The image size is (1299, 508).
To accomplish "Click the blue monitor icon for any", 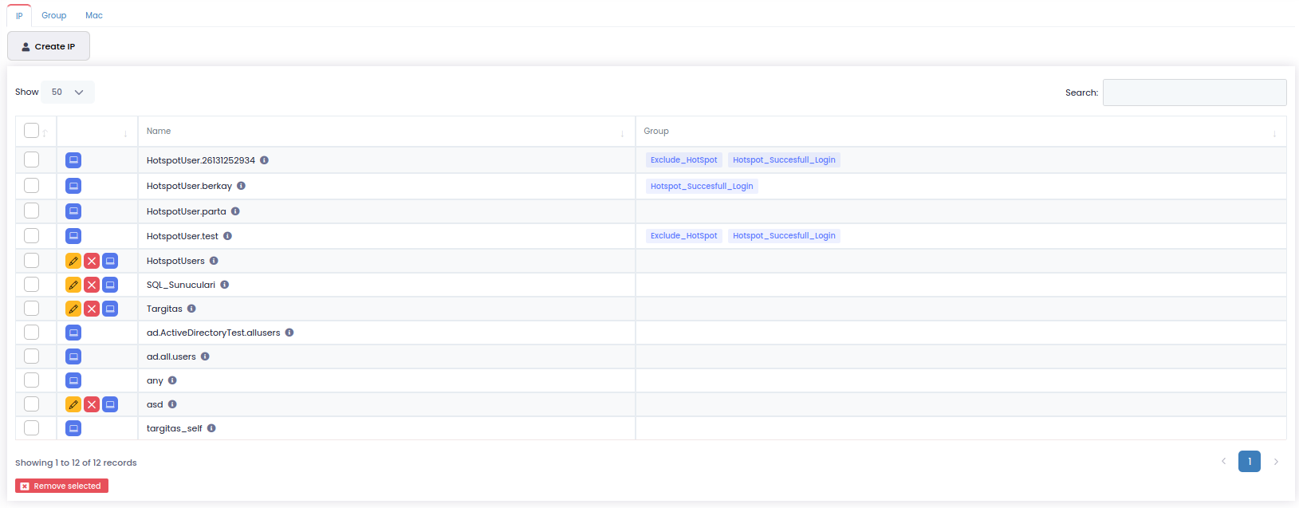I will (73, 380).
